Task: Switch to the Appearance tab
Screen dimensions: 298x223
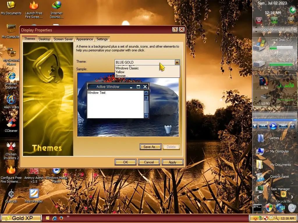Action: click(x=85, y=39)
